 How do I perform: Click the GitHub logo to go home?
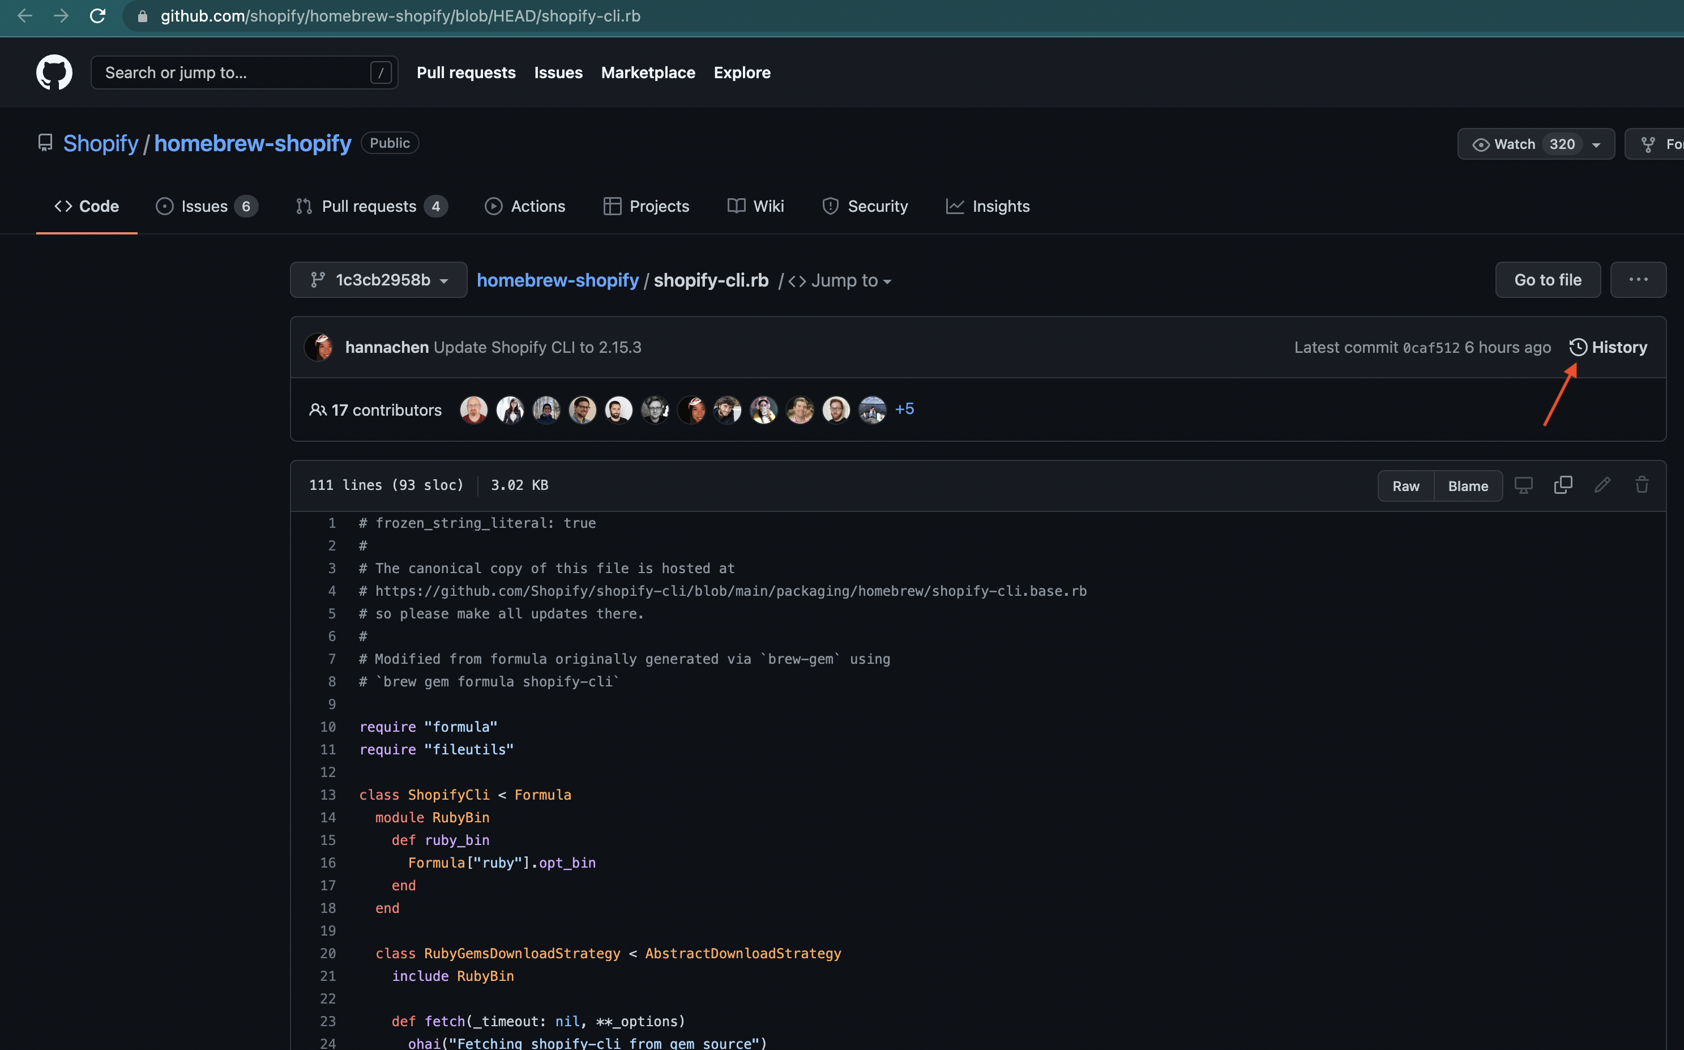pyautogui.click(x=54, y=72)
